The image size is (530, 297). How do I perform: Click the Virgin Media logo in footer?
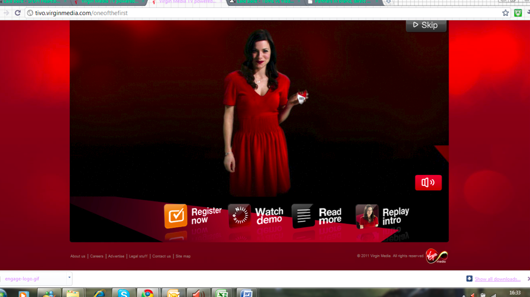437,256
